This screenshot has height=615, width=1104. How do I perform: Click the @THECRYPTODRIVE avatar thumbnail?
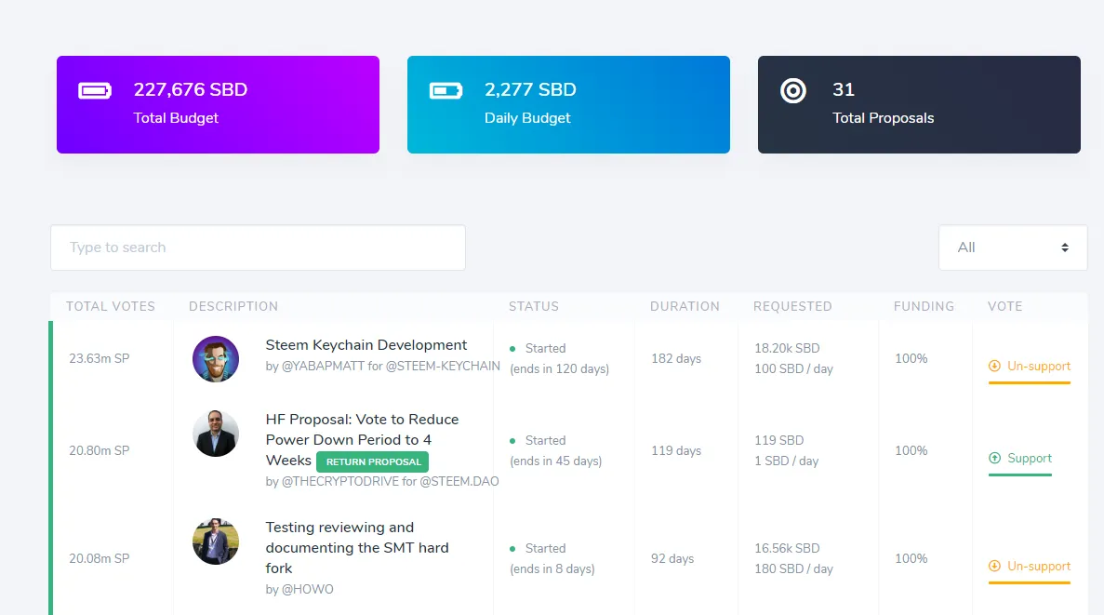[x=216, y=434]
